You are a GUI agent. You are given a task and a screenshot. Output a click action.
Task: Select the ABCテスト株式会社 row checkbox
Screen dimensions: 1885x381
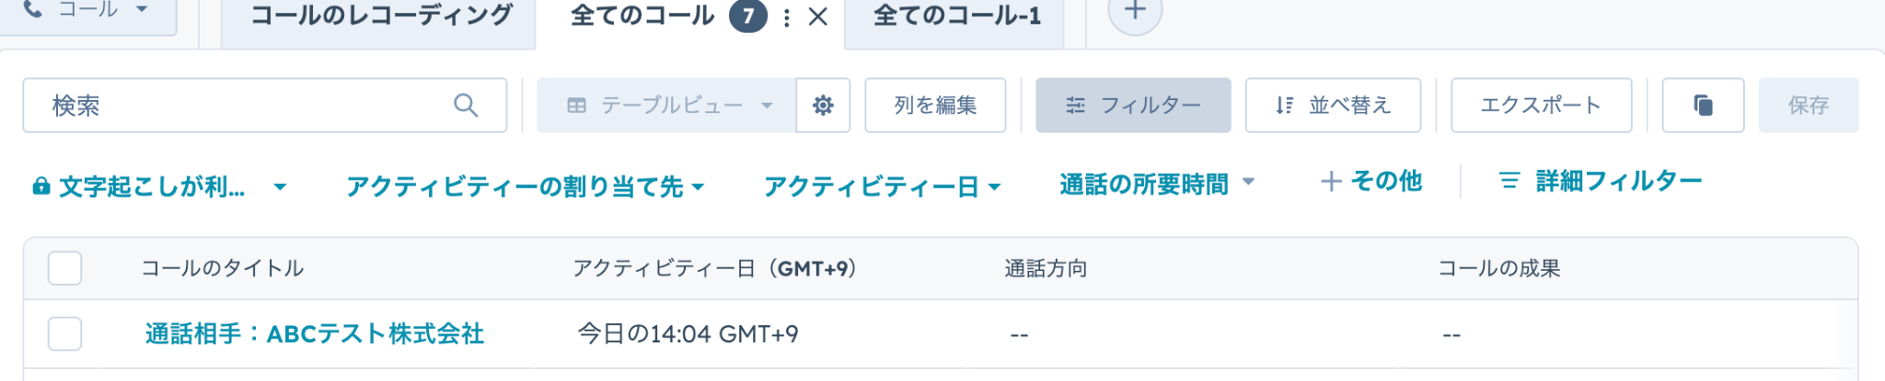tap(64, 334)
